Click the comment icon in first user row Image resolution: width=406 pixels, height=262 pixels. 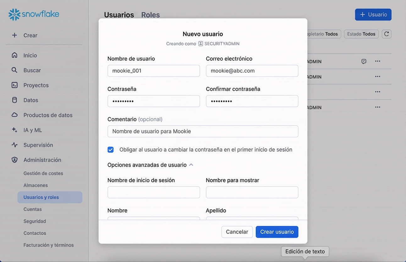364,61
